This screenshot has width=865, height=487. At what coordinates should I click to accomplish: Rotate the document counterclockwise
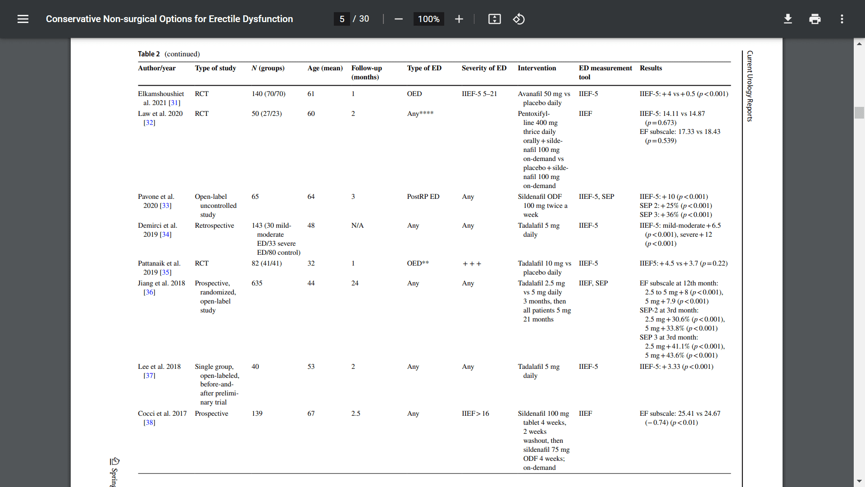click(x=519, y=19)
